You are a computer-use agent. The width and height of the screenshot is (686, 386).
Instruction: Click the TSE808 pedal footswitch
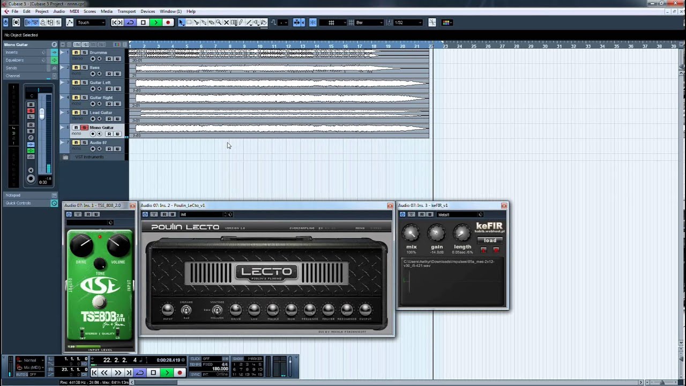(100, 303)
